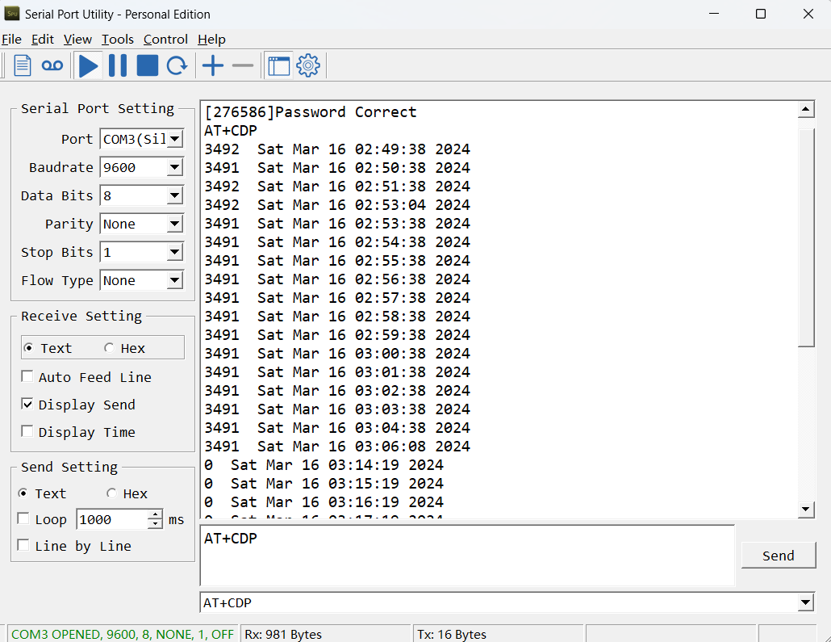Screen dimensions: 831x642
Task: Pause serial reception using the pause icon
Action: 118,65
